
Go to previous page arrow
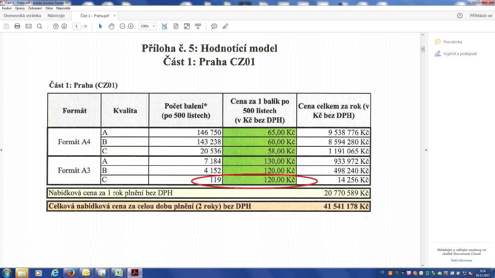click(x=56, y=26)
